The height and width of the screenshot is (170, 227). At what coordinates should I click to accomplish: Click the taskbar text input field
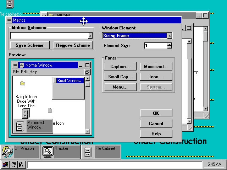tap(115, 164)
